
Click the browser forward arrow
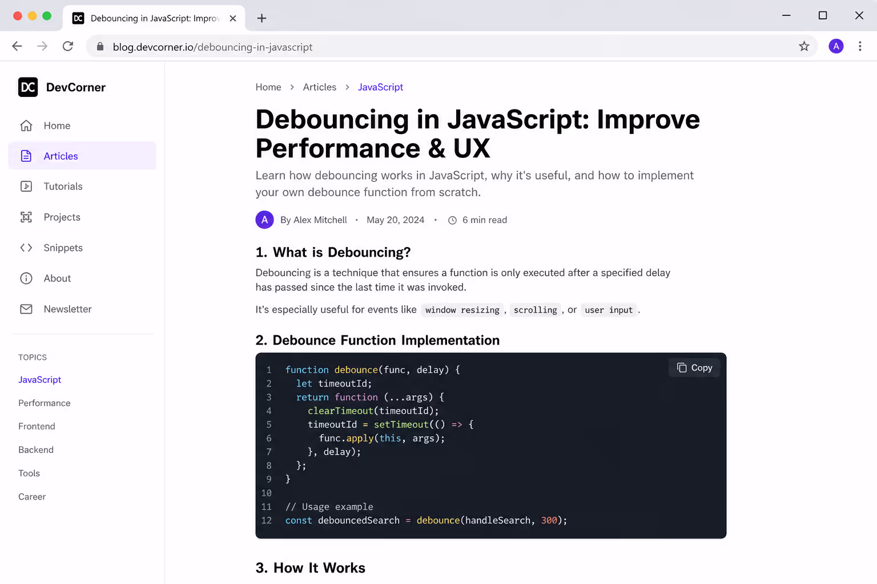[42, 46]
